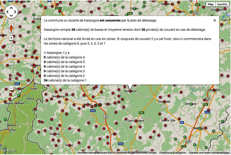
Task: Click the green marker at Bastogne
Action: pos(199,128)
